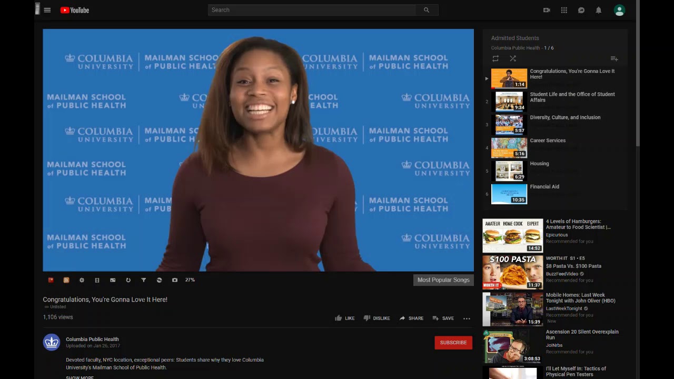674x379 pixels.
Task: Click the film strip icon under the player
Action: pos(97,280)
